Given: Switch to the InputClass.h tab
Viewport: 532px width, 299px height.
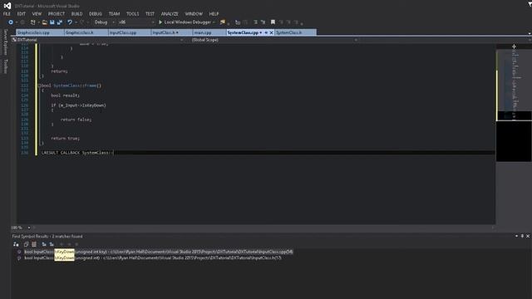Looking at the screenshot, I should [172, 32].
